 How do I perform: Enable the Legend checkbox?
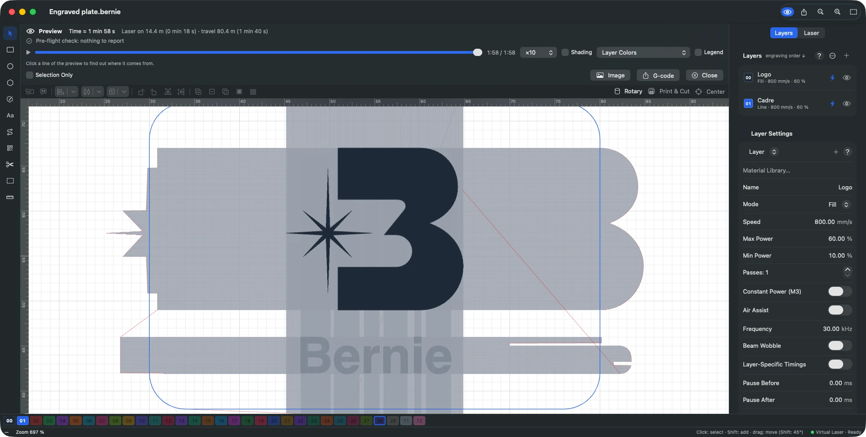(698, 52)
